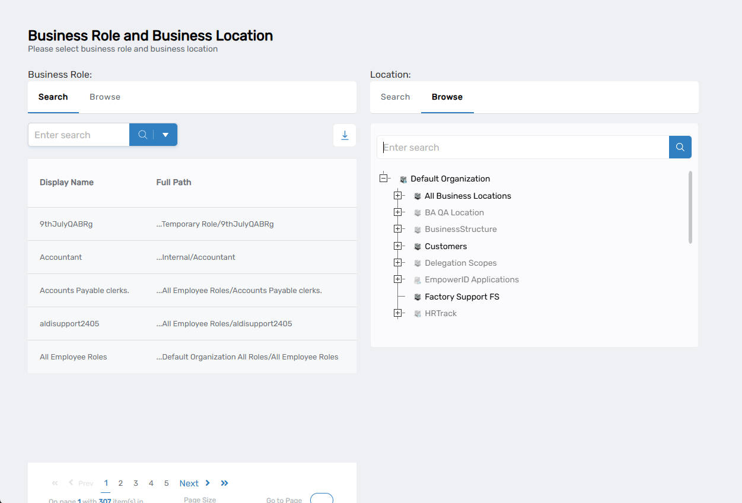Viewport: 742px width, 503px height.
Task: Click the Factory Support FS location icon
Action: pos(417,296)
